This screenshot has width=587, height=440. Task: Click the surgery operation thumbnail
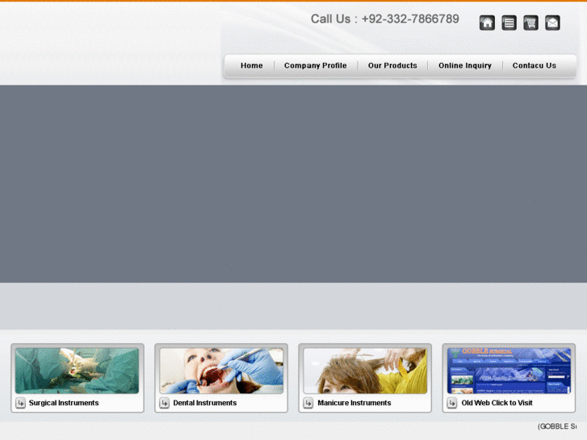point(78,371)
